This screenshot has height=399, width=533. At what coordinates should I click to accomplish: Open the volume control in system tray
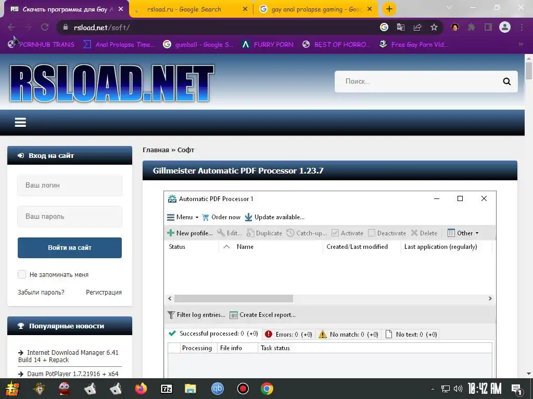[x=458, y=389]
